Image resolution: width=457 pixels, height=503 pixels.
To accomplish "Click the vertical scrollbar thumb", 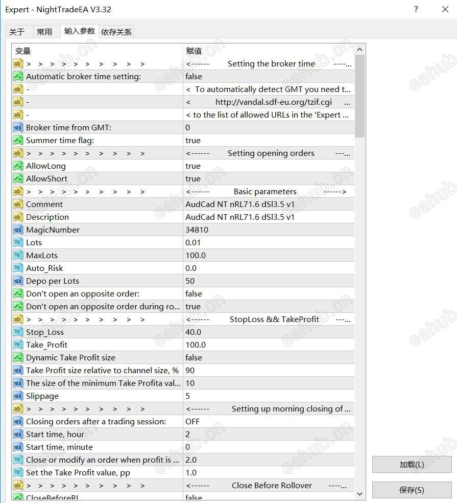I will [x=359, y=96].
